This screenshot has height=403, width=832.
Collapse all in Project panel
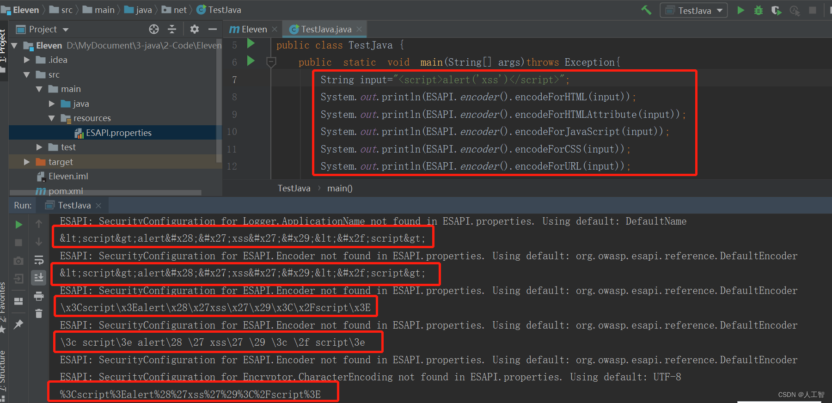[172, 29]
